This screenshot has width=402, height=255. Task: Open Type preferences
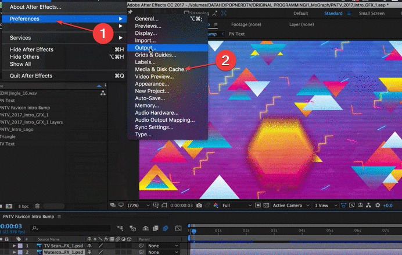[167, 134]
